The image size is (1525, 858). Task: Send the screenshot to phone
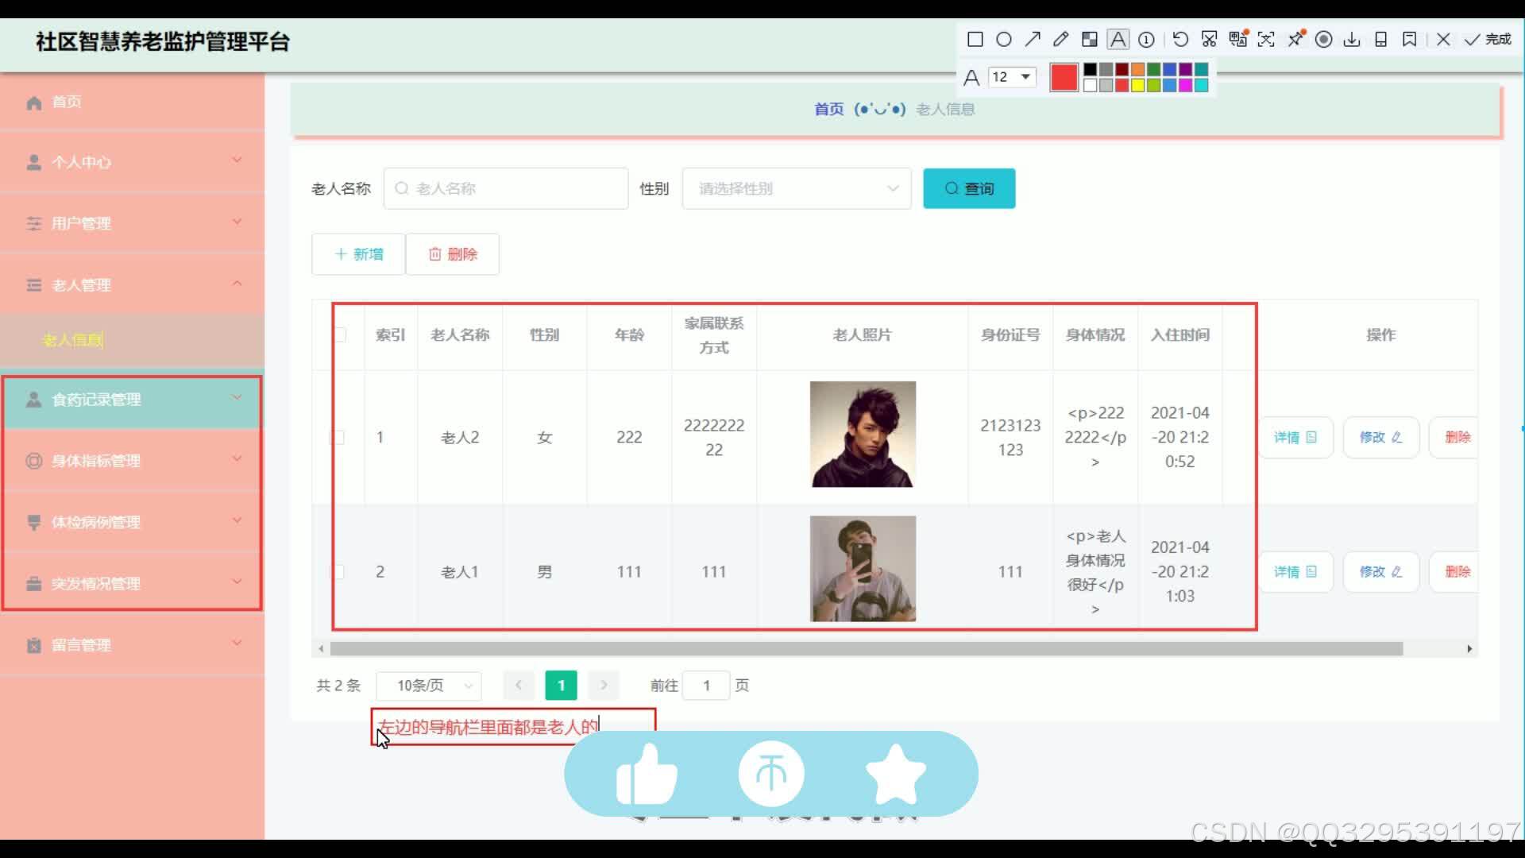point(1381,39)
